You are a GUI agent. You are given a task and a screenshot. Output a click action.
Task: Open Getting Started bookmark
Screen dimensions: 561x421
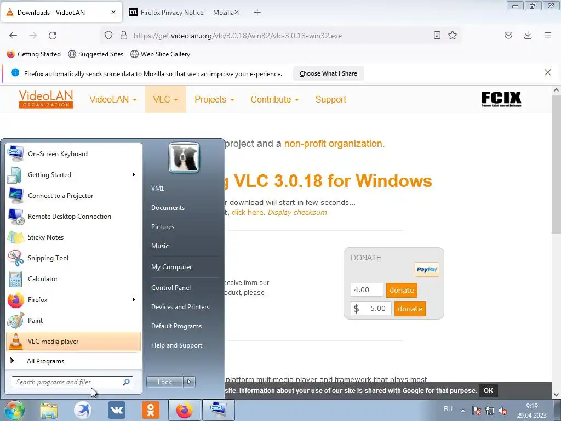34,54
